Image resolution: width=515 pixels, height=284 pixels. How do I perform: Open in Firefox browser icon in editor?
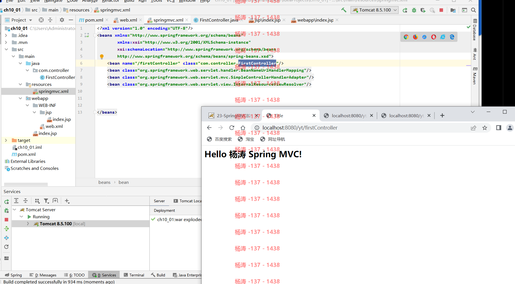pos(415,37)
